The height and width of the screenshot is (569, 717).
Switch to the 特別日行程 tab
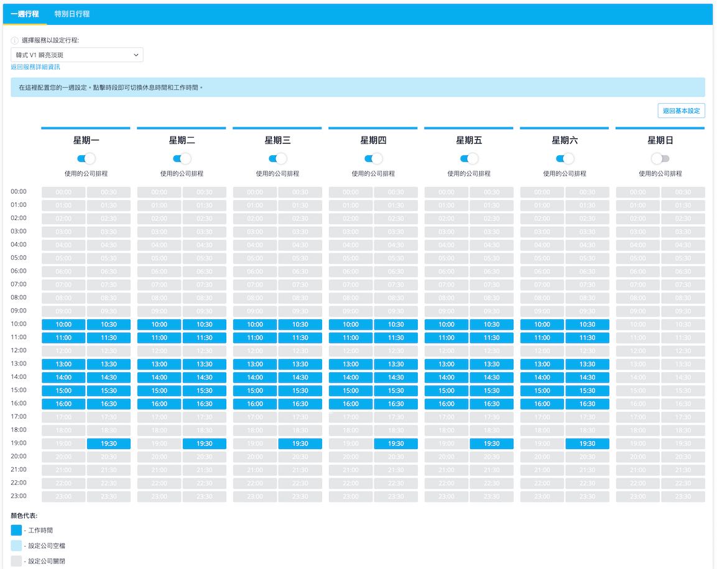click(72, 14)
